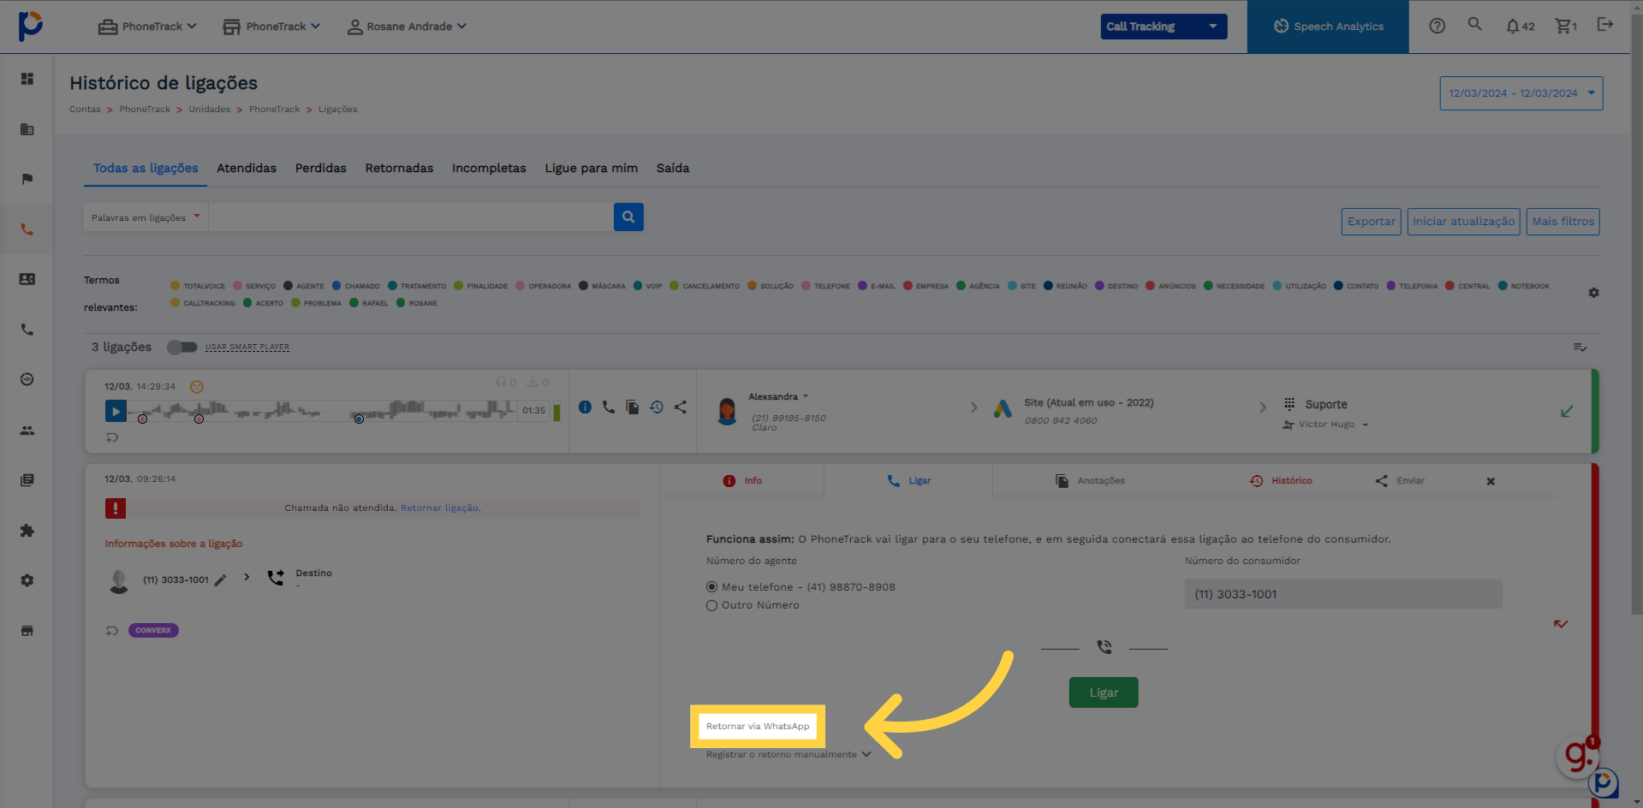Click share icon on Alexsandra call
Image resolution: width=1643 pixels, height=808 pixels.
[x=681, y=407]
